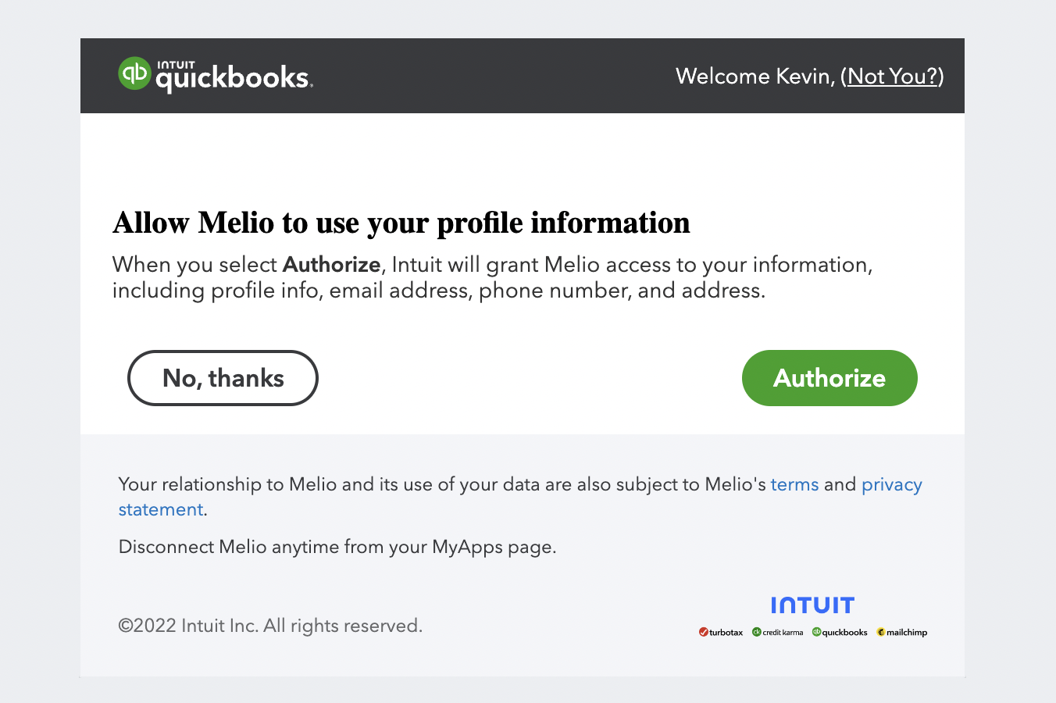Click the credit karma logo in footer
The height and width of the screenshot is (703, 1056).
coord(777,633)
